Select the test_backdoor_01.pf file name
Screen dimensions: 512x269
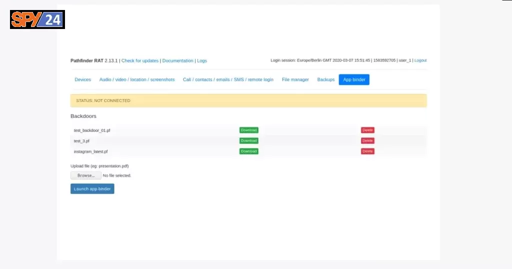[x=92, y=130]
